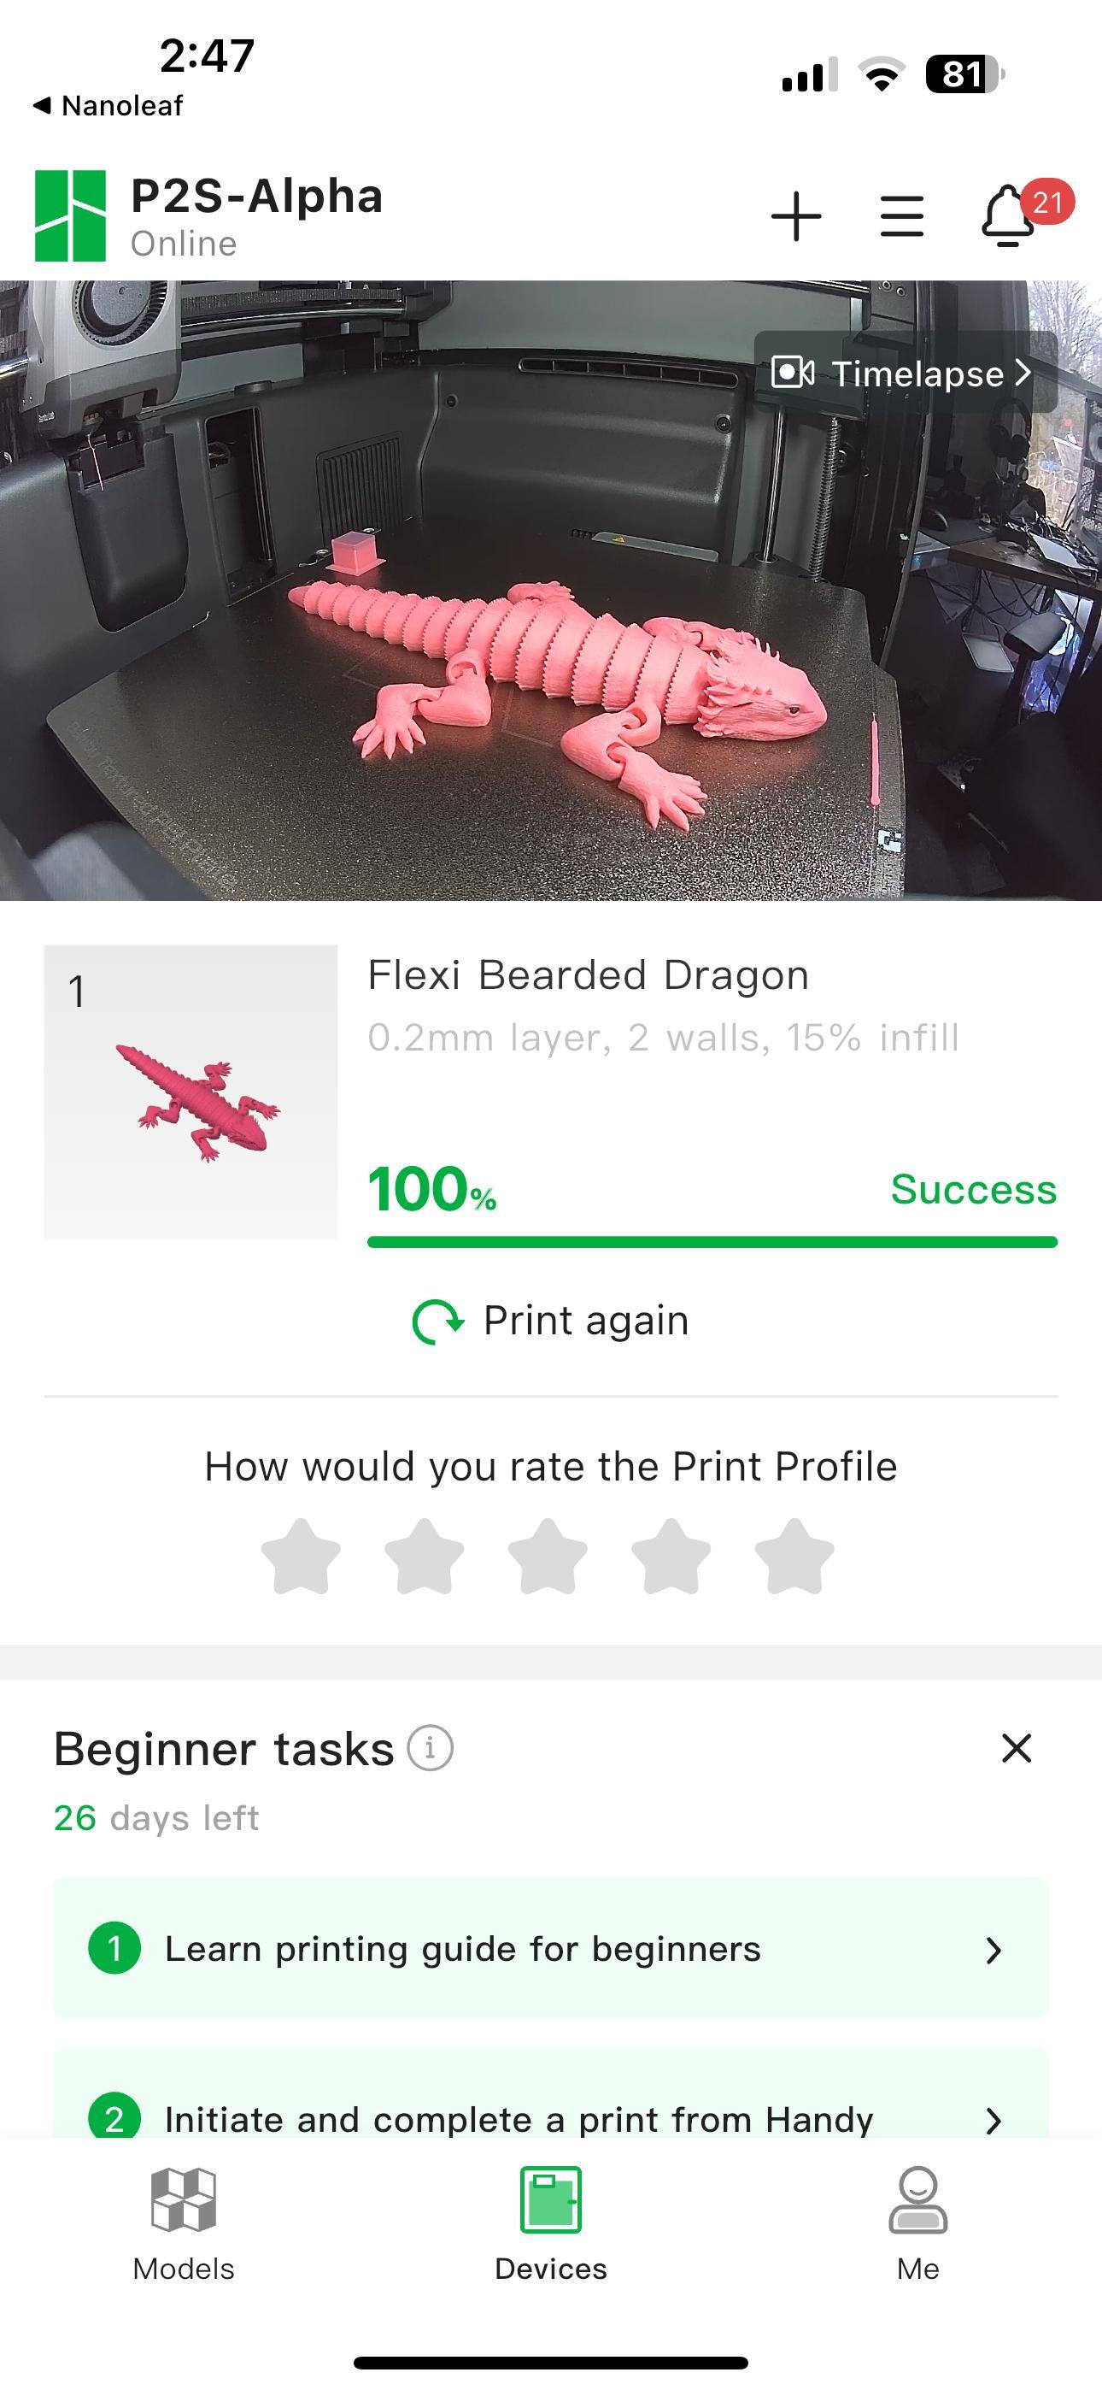Tap the green Bambu logo icon
Screen dimensions: 1102x2390
tap(71, 216)
